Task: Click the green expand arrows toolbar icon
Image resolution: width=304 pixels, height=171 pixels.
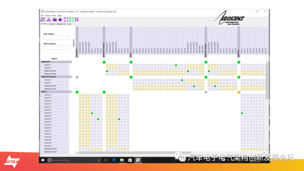Action: point(71,20)
